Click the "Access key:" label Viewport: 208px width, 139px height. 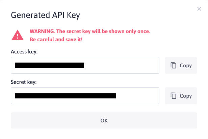point(24,52)
